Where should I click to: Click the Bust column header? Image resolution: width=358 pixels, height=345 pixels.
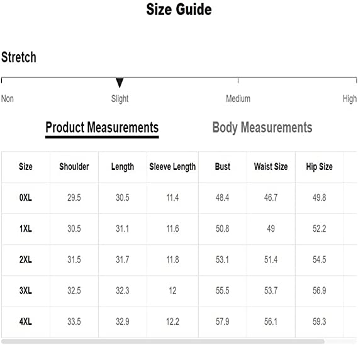tap(223, 167)
